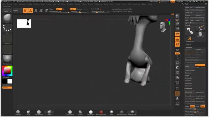
Task: Collapse the ZRemesher subsection header
Action: [x=189, y=88]
